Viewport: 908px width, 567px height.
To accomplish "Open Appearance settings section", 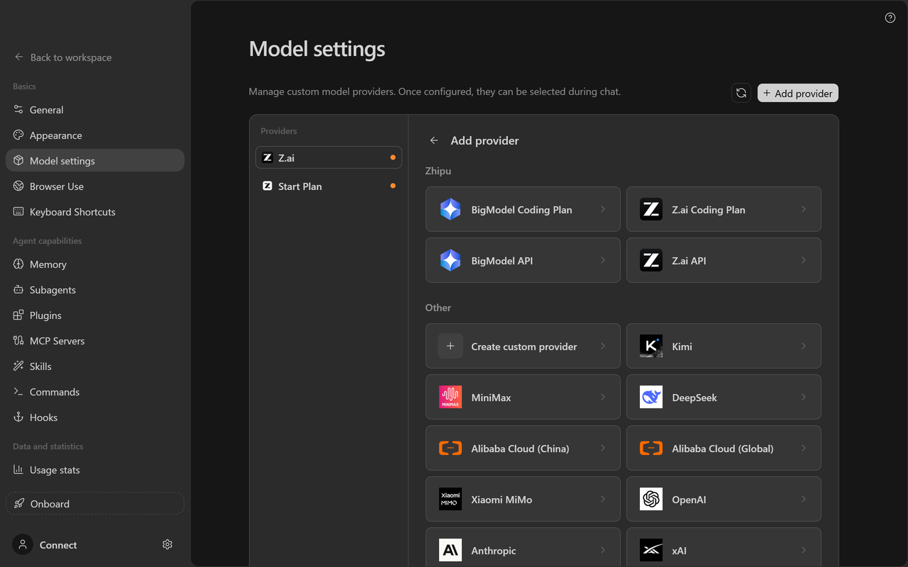I will click(x=95, y=135).
